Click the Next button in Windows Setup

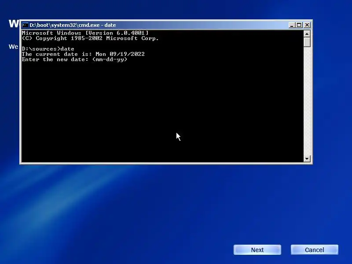coord(257,250)
